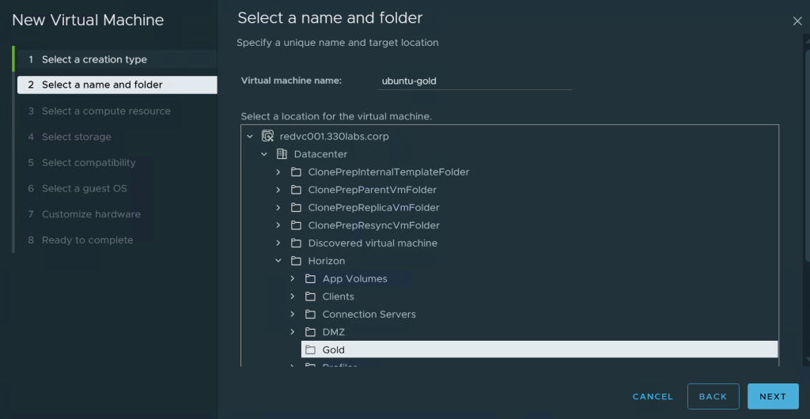This screenshot has width=810, height=419.
Task: Collapse the redvc001.330labs.corp tree node
Action: [250, 137]
